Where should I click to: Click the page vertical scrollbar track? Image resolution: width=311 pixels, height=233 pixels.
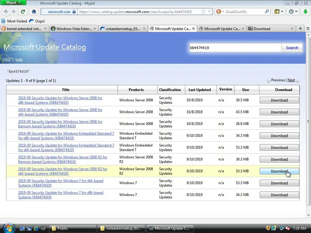pos(308,125)
